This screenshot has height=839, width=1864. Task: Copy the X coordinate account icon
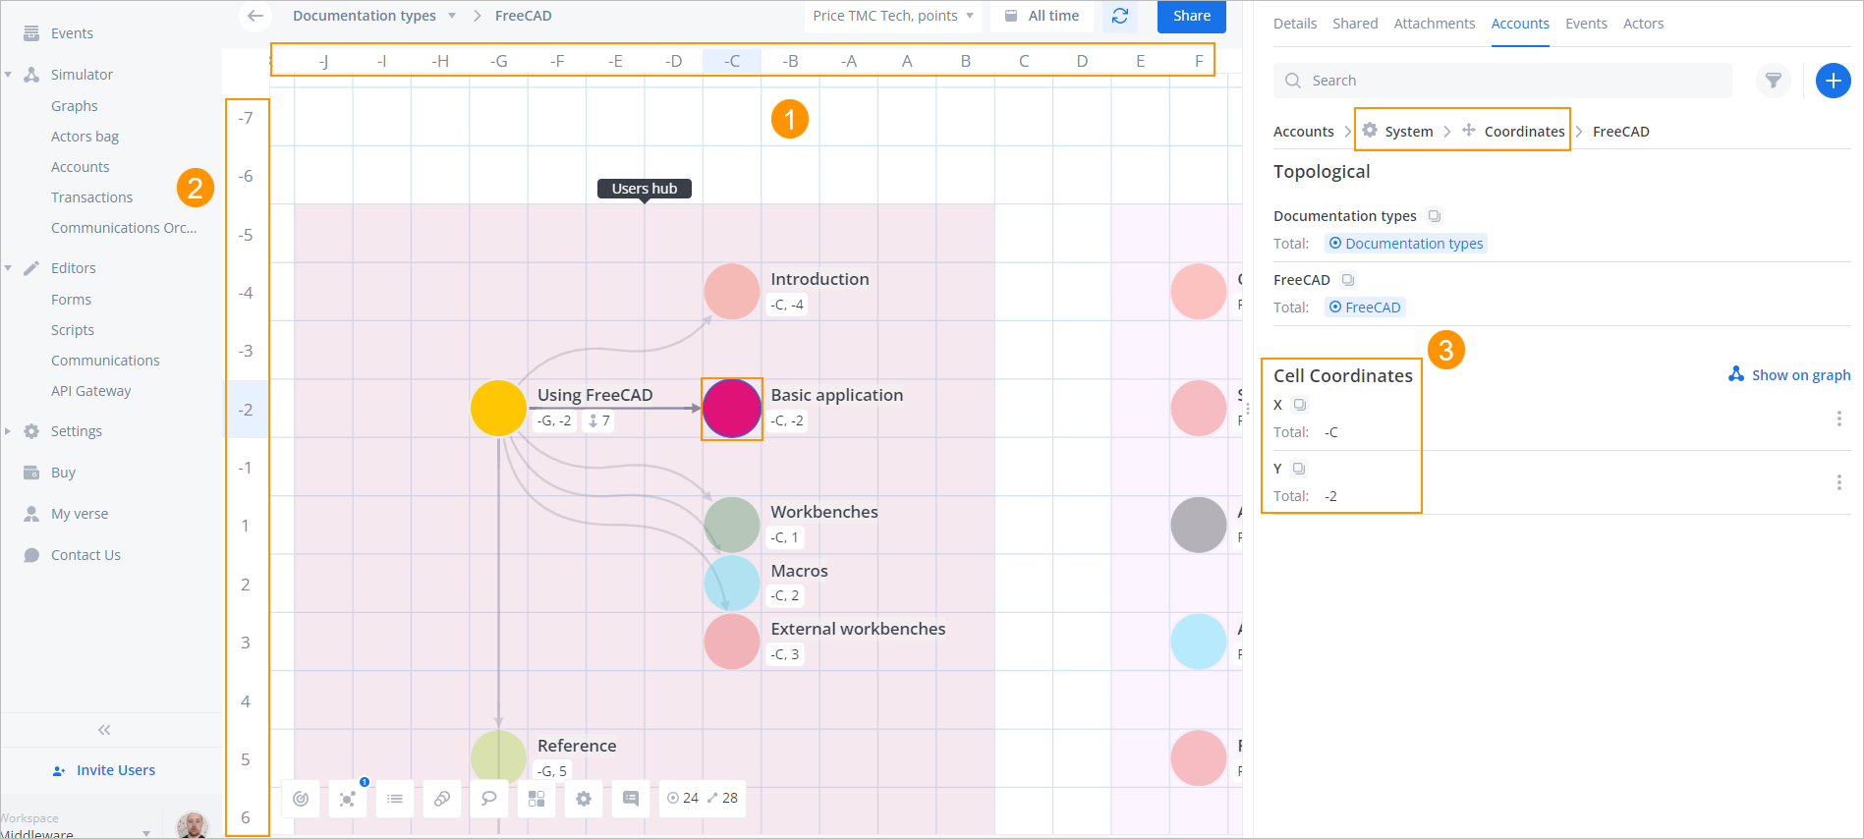(x=1300, y=405)
